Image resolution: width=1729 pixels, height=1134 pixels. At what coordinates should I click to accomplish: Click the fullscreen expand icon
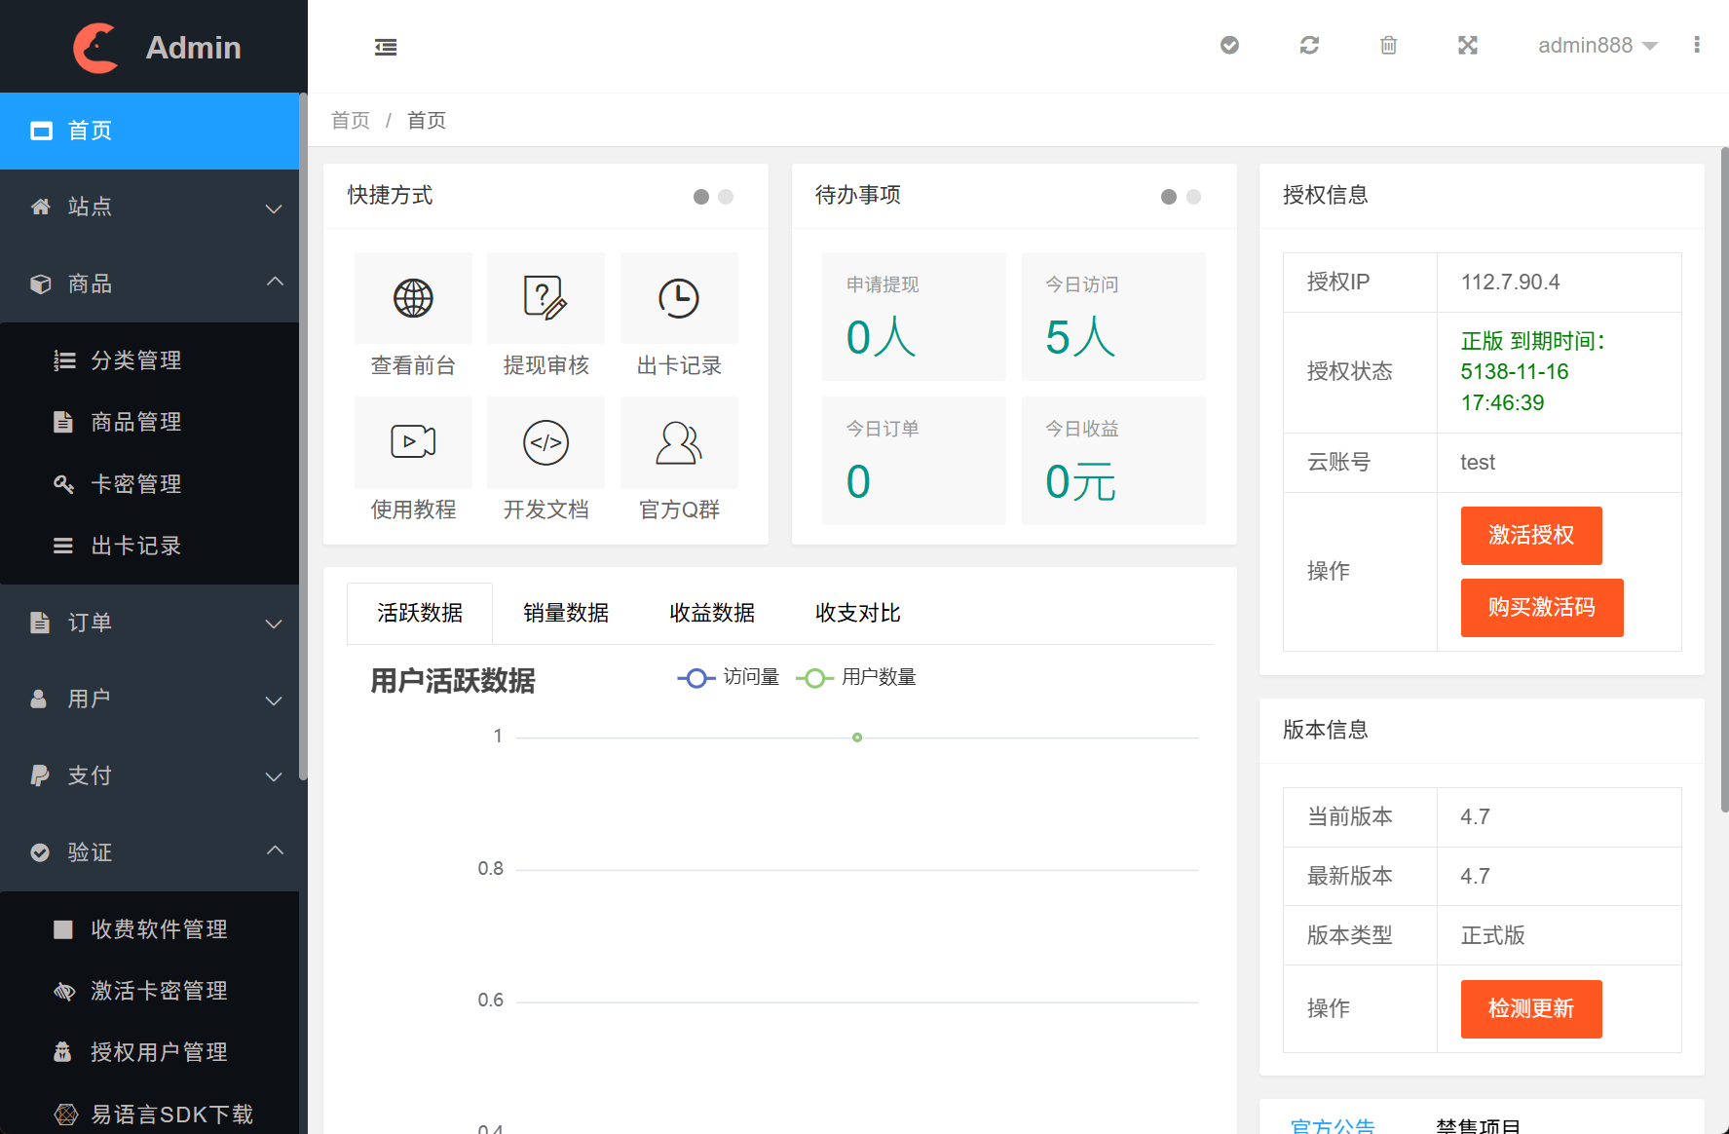pos(1467,45)
